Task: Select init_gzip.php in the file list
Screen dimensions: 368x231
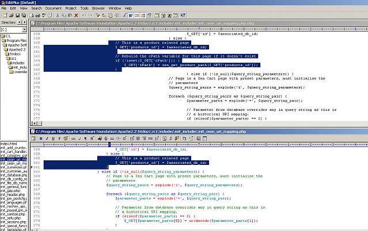Action: tap(10, 190)
